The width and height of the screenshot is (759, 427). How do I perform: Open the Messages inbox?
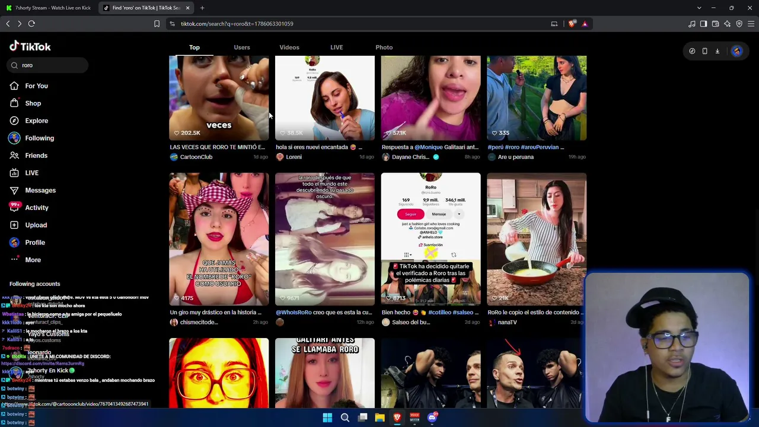tap(33, 190)
